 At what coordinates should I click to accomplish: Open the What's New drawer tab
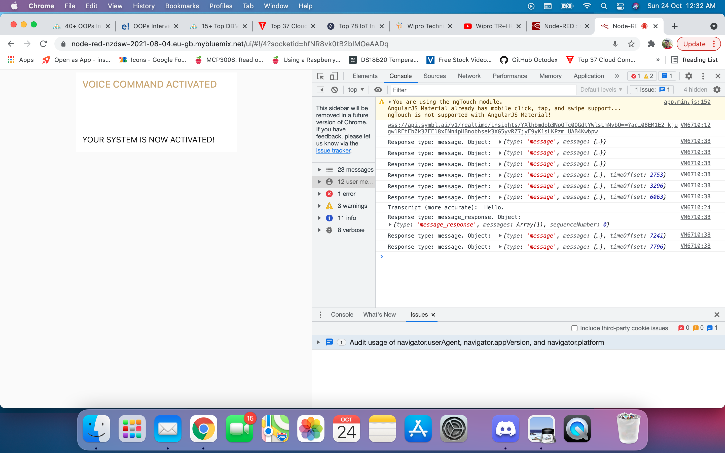coord(379,315)
